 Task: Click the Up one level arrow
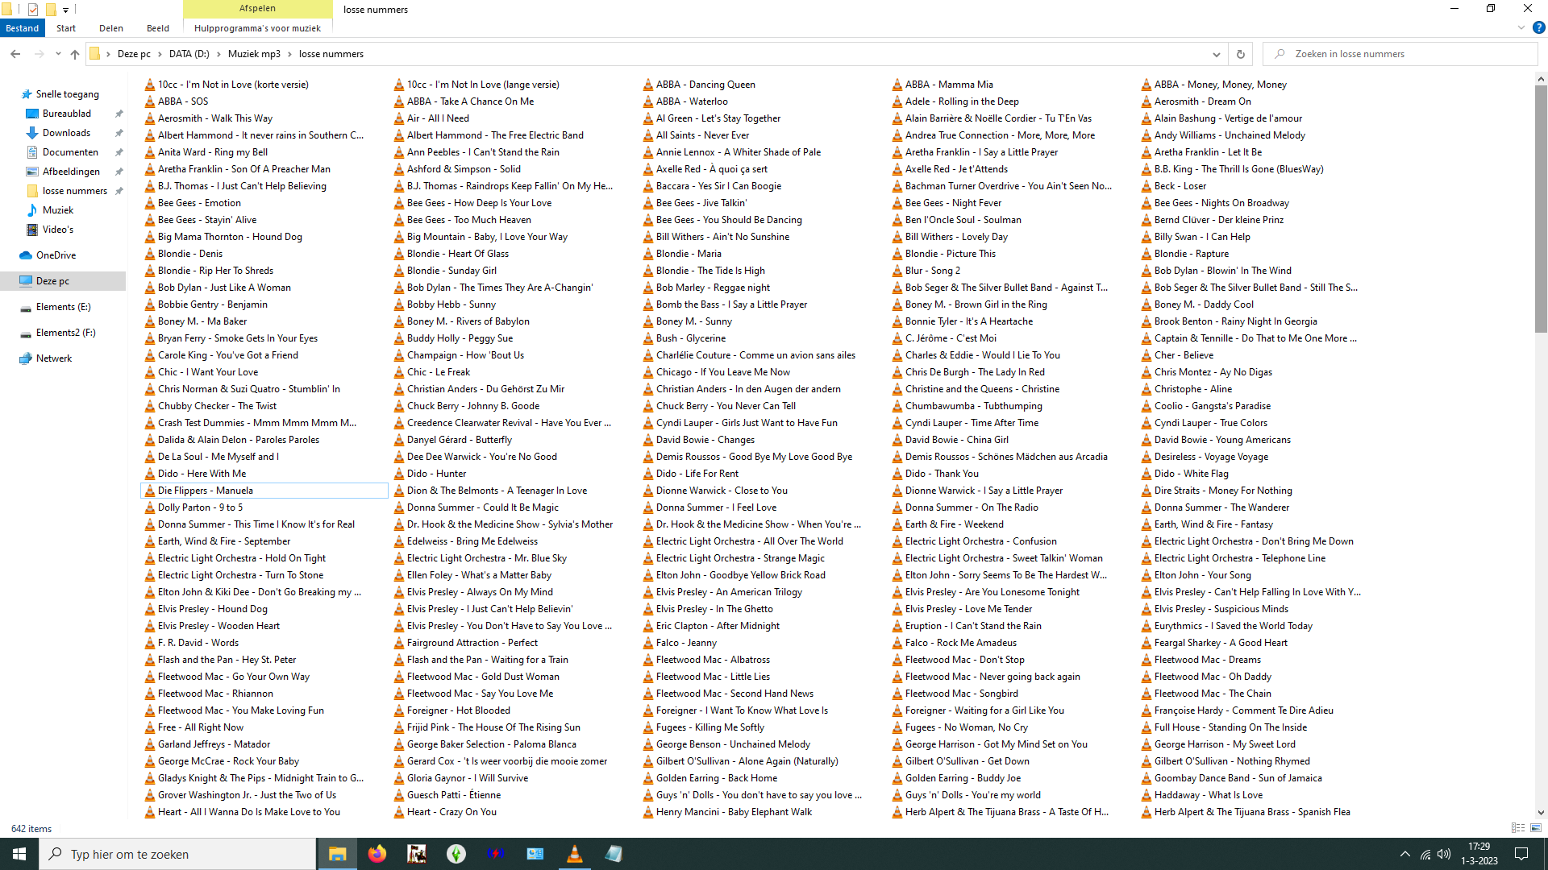[75, 54]
